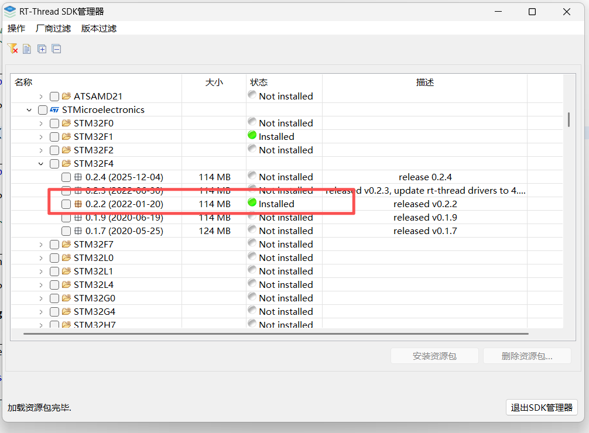Maximize the SDK Manager window
Viewport: 589px width, 433px height.
coord(532,12)
